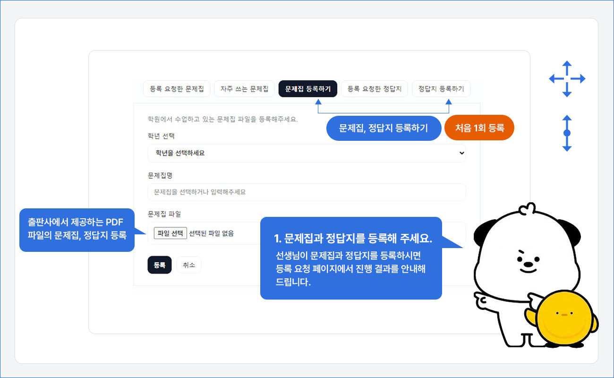614x378 pixels.
Task: Click the 파일 선택 file button
Action: [171, 233]
